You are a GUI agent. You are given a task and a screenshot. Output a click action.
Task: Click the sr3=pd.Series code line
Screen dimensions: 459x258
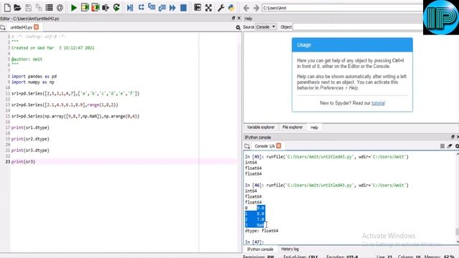[75, 116]
